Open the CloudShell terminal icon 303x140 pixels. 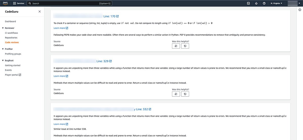(248, 4)
